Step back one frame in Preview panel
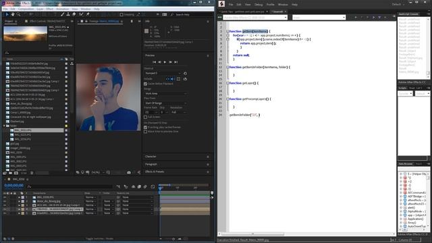Image resolution: width=432 pixels, height=243 pixels. pos(159,62)
